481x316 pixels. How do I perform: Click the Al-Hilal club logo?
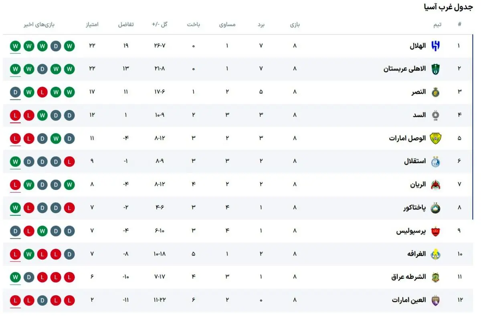435,46
